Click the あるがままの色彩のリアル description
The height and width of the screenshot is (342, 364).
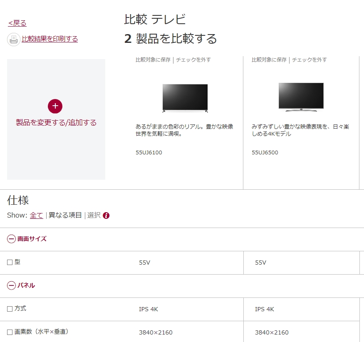point(184,130)
